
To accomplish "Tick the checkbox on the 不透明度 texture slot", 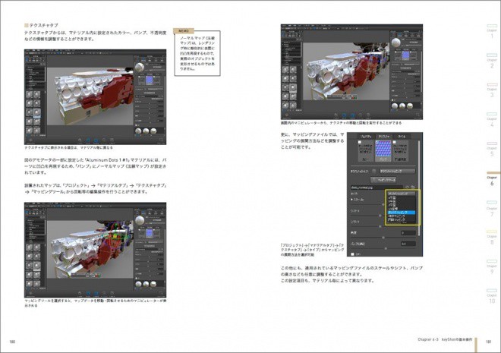I will (394, 142).
